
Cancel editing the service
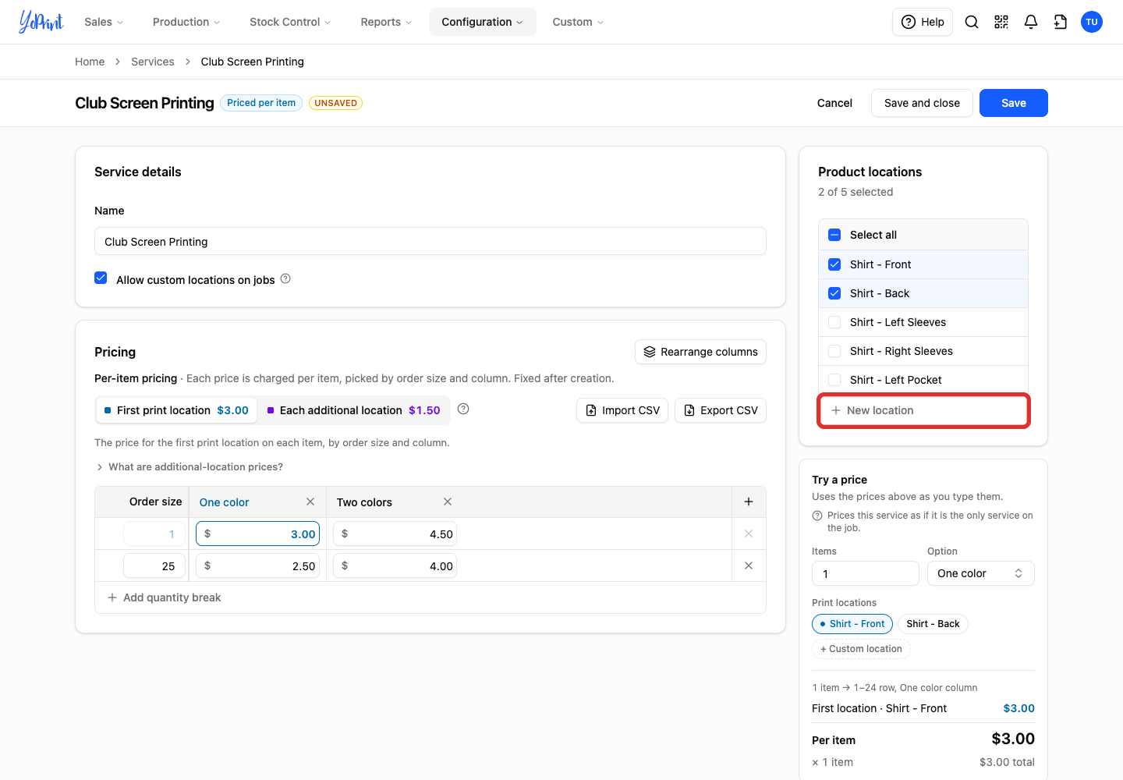[834, 103]
